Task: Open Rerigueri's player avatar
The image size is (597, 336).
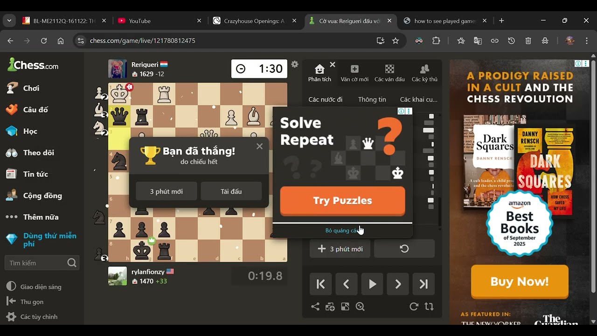Action: tap(118, 69)
